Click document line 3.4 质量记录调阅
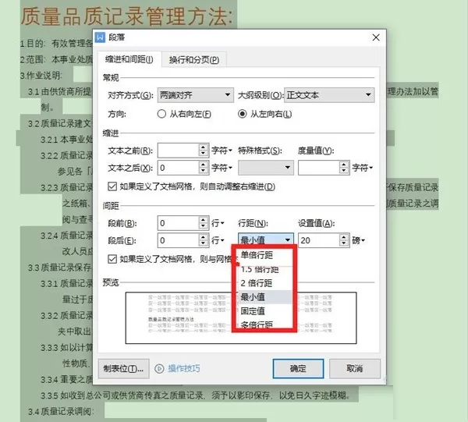Viewport: 468px width, 422px height. 61,412
